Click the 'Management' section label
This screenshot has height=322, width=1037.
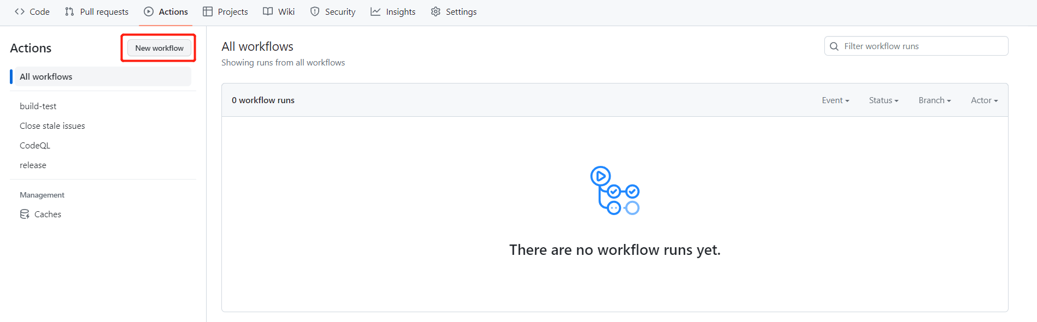pyautogui.click(x=42, y=195)
